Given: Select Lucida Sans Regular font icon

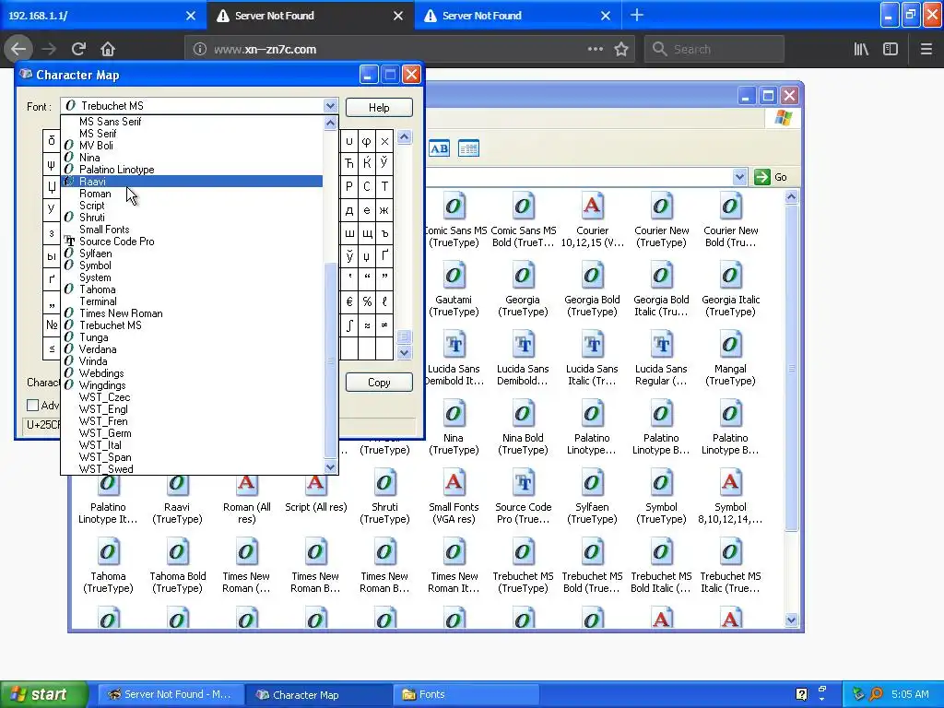Looking at the screenshot, I should [661, 359].
